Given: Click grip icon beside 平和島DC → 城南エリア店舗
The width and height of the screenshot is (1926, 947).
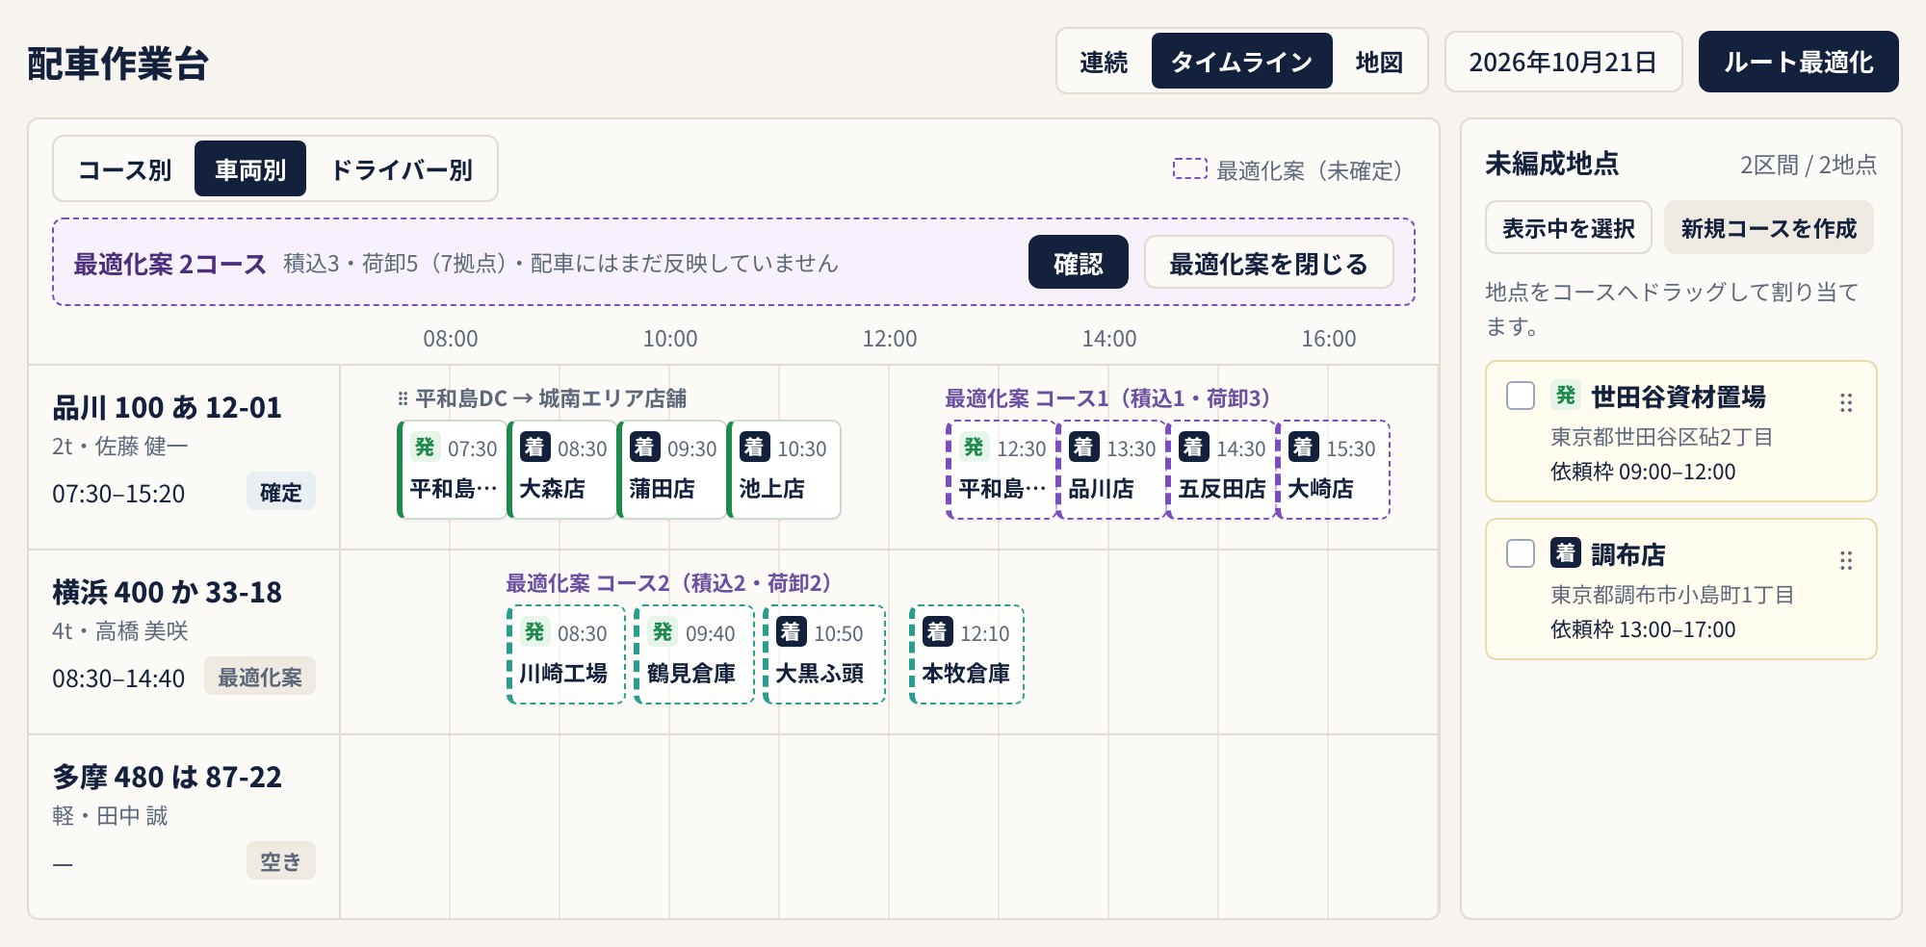Looking at the screenshot, I should tap(403, 398).
